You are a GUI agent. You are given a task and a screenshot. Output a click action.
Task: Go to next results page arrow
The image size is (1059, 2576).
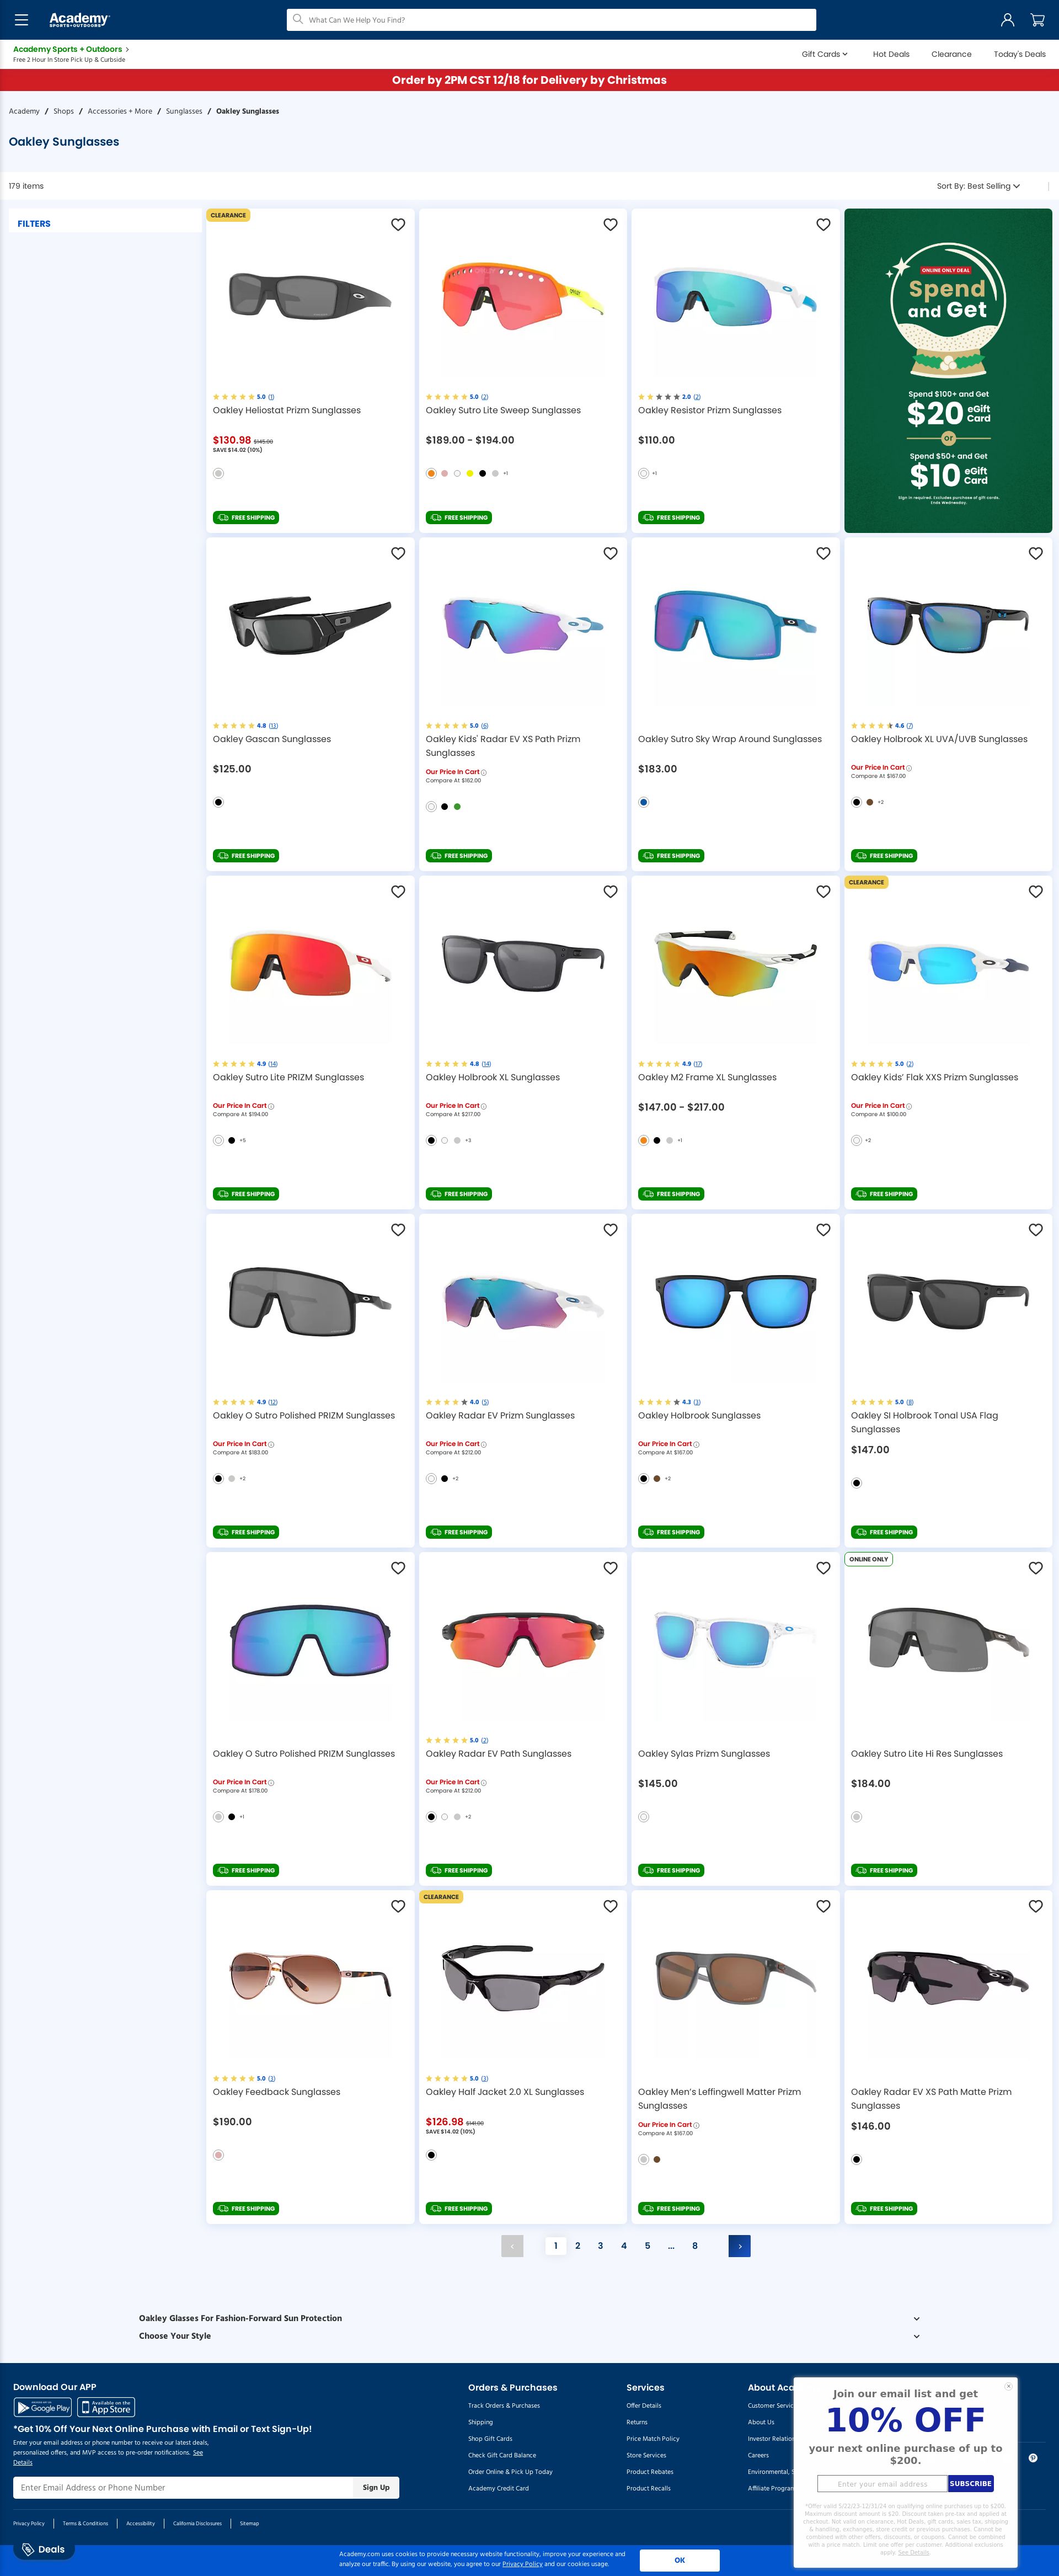[x=739, y=2246]
